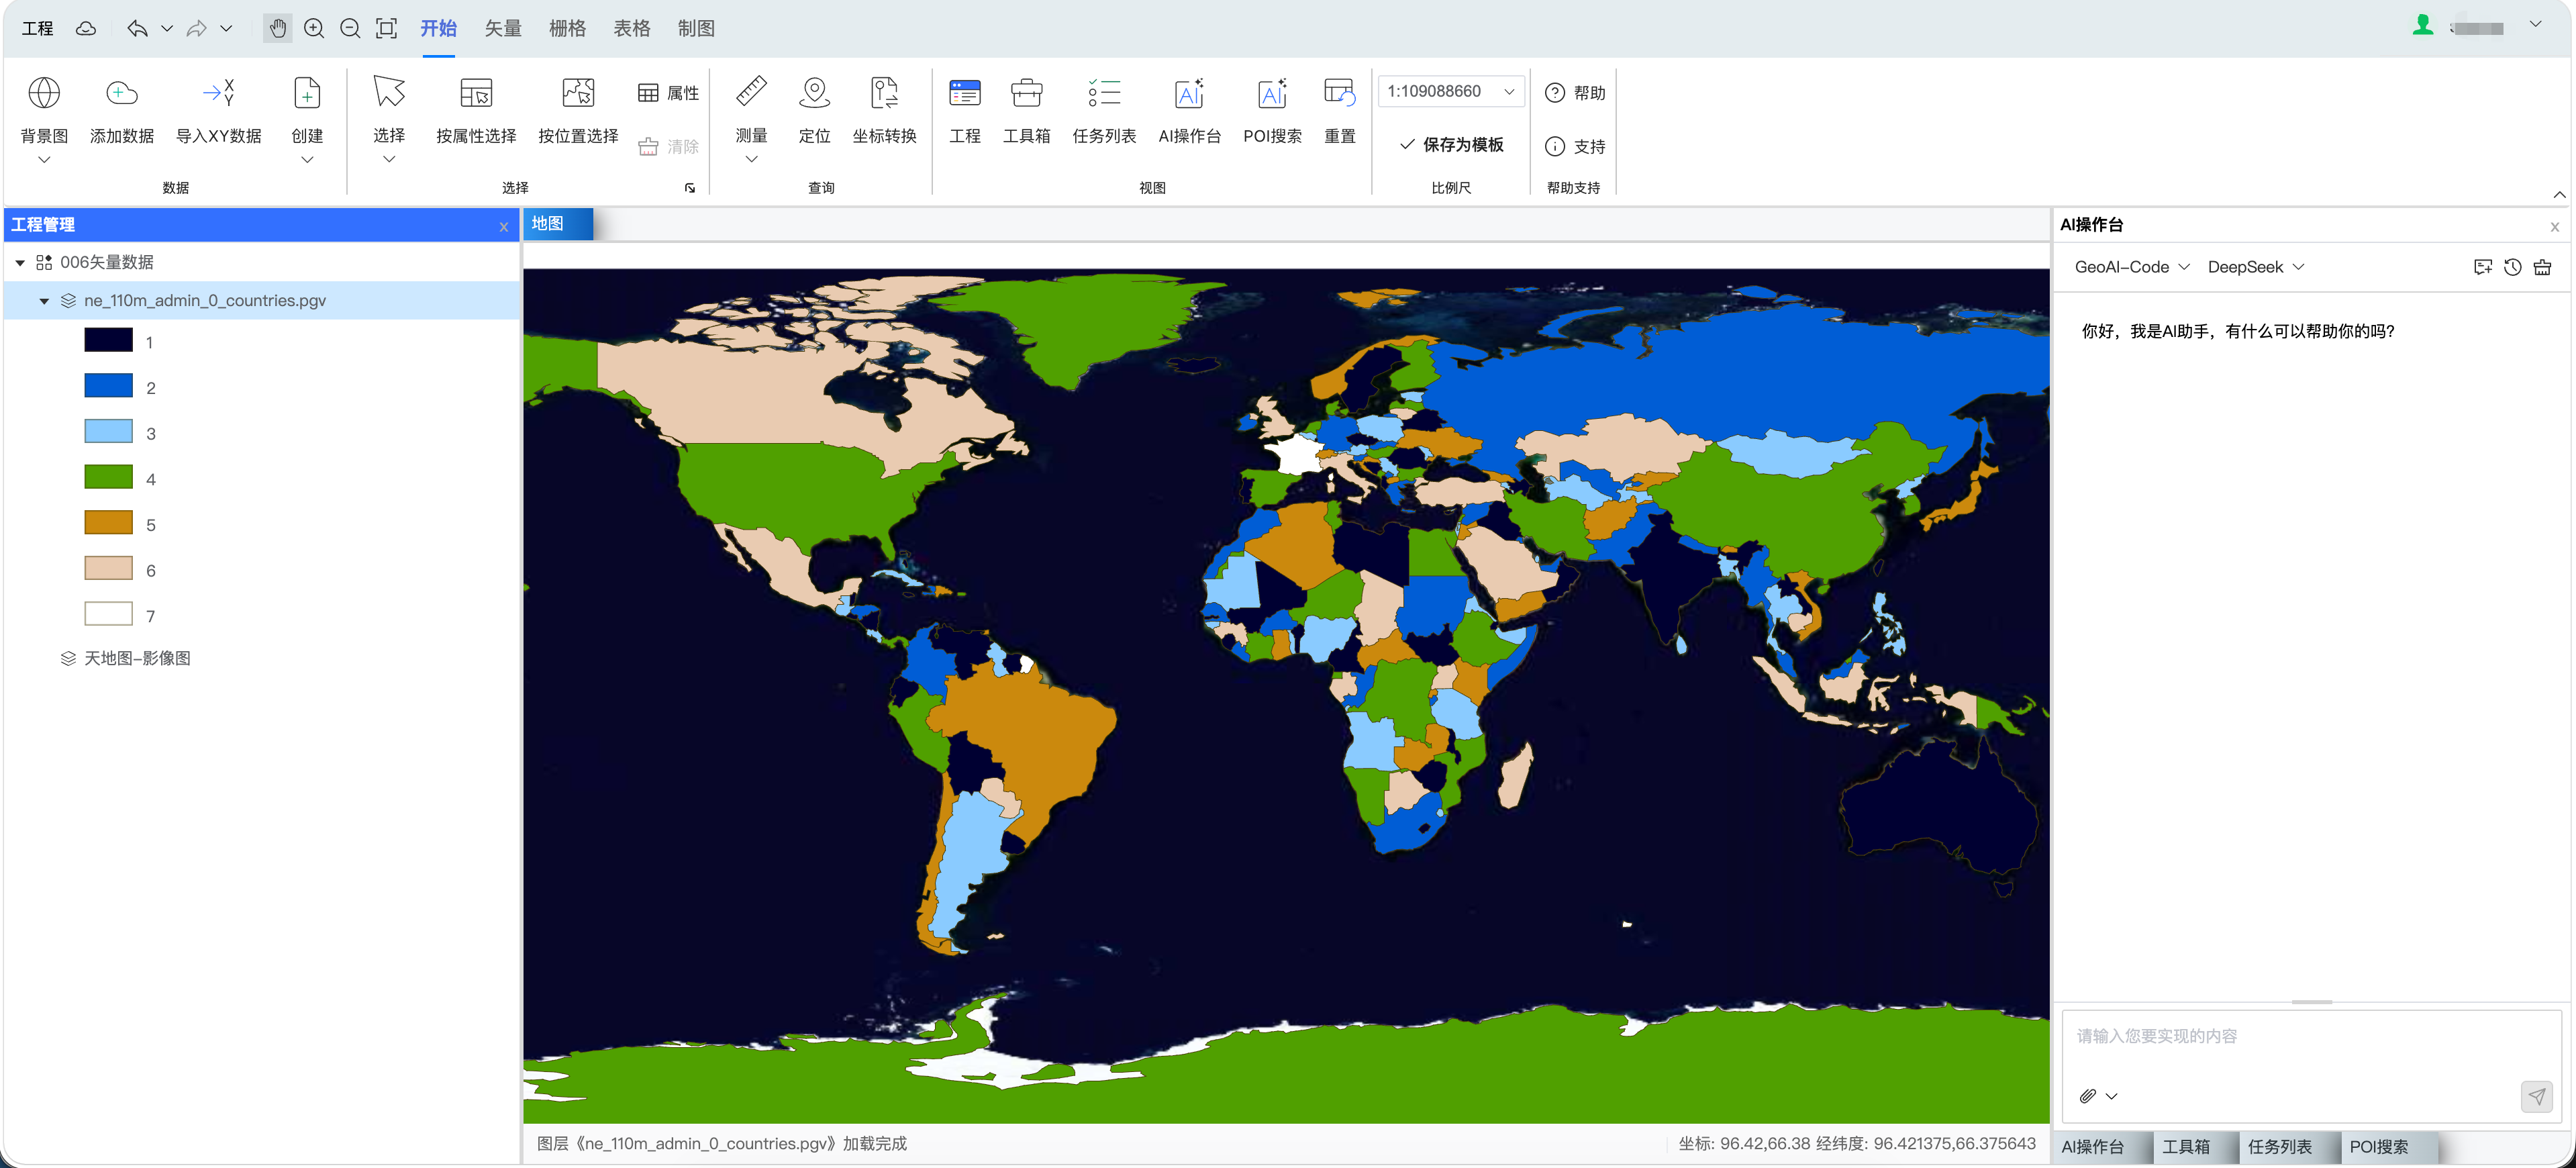This screenshot has width=2576, height=1168.
Task: Click the redo arrow icon
Action: click(x=197, y=28)
